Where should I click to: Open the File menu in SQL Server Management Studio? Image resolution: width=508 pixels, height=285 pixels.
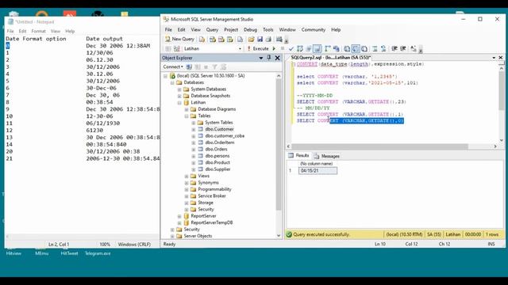coord(168,30)
